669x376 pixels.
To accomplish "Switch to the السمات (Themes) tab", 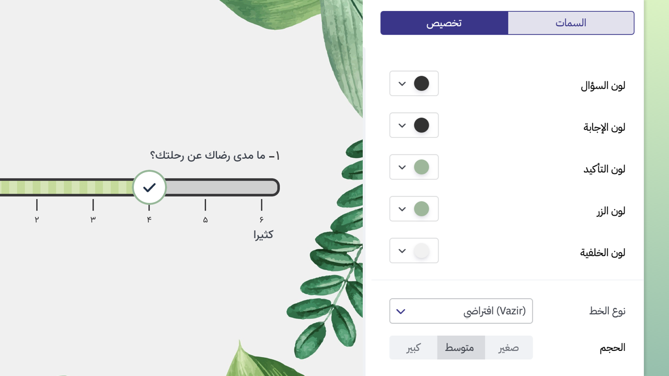I will [x=571, y=22].
